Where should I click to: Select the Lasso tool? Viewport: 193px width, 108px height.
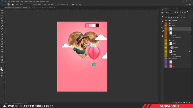click(2, 16)
